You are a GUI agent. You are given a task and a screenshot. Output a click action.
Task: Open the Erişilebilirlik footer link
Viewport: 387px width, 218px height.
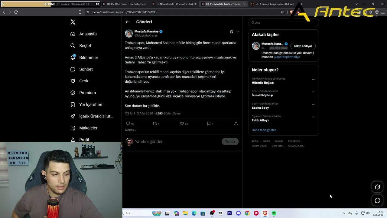tap(294, 141)
